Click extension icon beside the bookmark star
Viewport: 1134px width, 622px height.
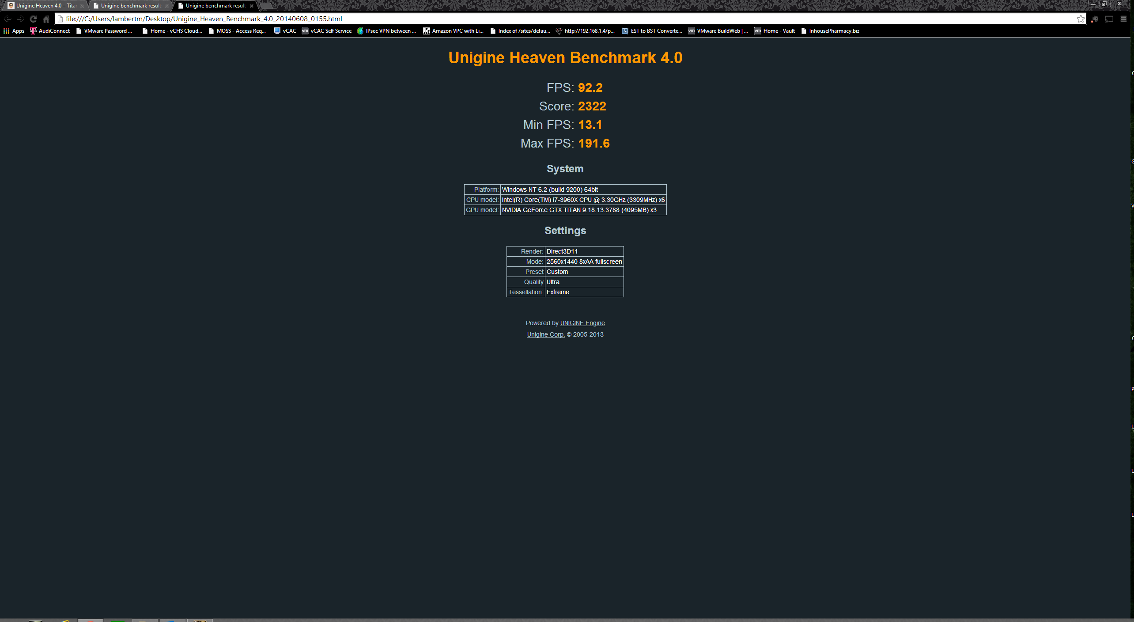[x=1094, y=19]
